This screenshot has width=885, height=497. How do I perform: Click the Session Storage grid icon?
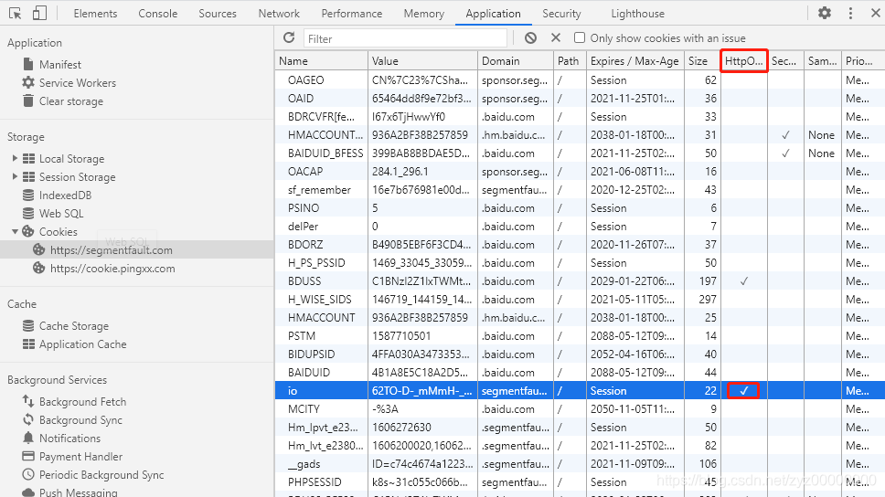pyautogui.click(x=28, y=176)
